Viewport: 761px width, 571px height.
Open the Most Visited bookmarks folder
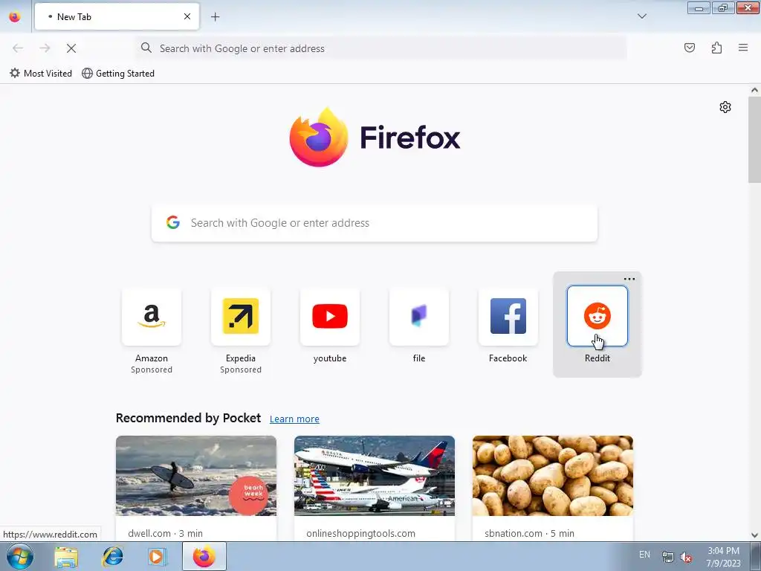pyautogui.click(x=41, y=74)
